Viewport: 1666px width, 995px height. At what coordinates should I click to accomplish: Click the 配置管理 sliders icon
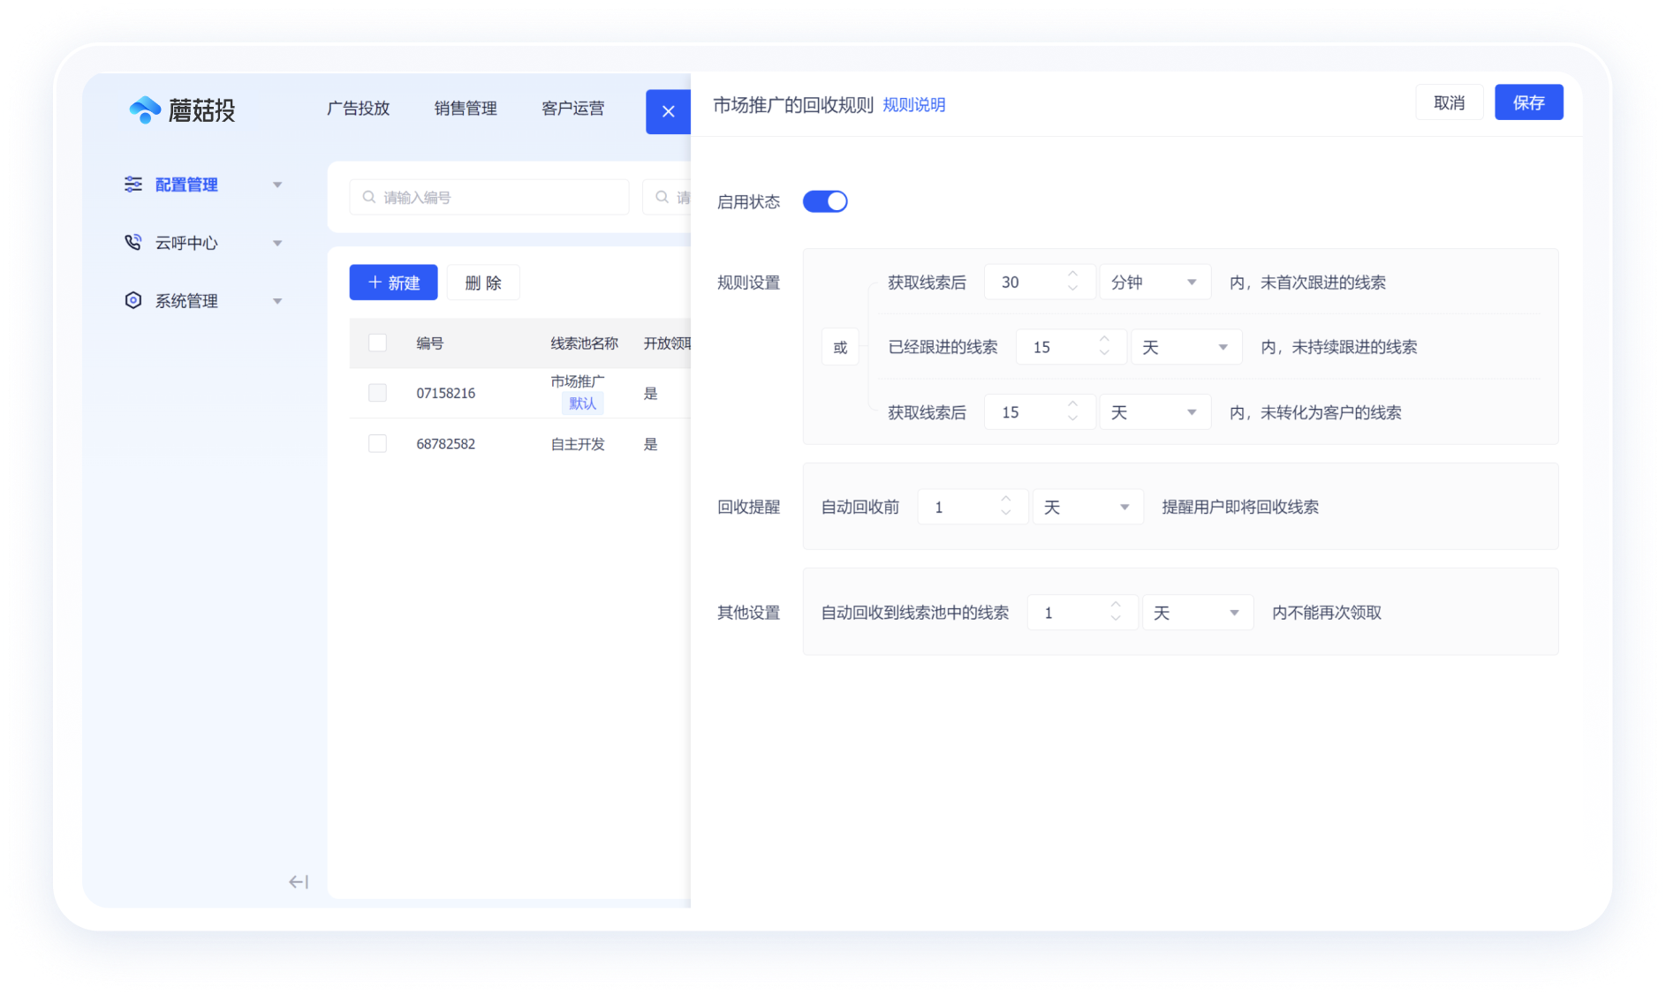coord(133,184)
